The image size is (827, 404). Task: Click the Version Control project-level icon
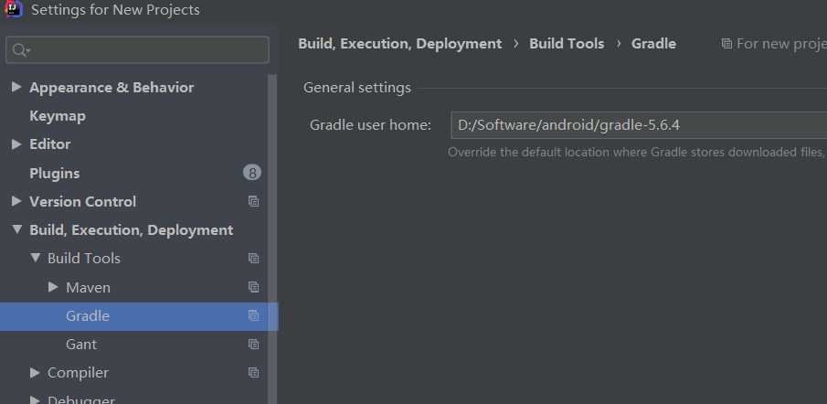tap(254, 201)
